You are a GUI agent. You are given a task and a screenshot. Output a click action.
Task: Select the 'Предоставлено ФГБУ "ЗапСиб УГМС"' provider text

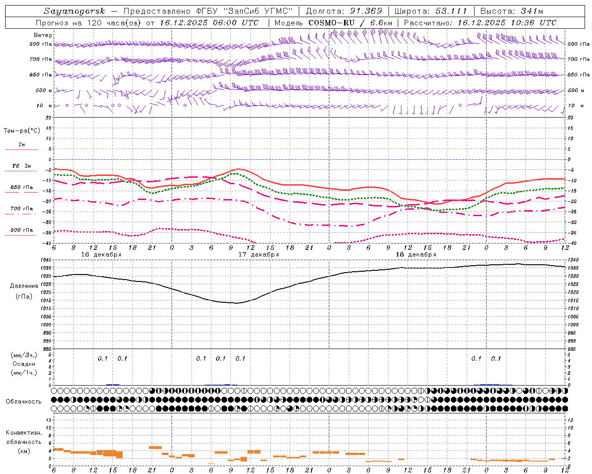[x=209, y=11]
